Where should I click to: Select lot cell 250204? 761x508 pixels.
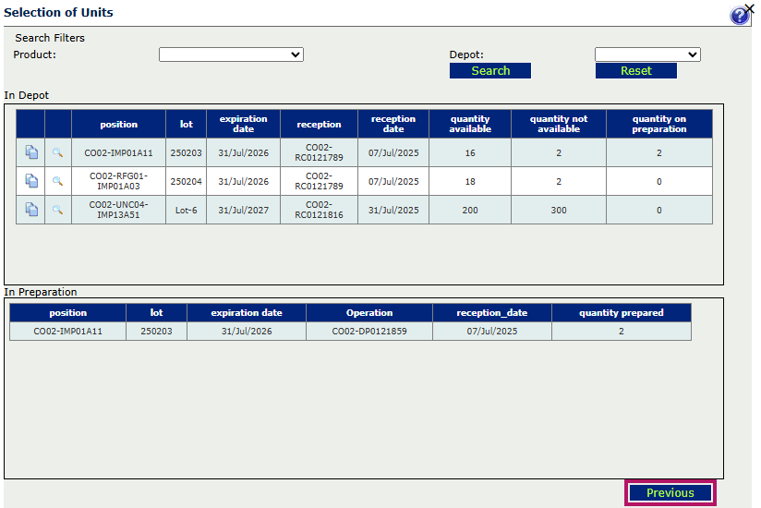pyautogui.click(x=186, y=181)
